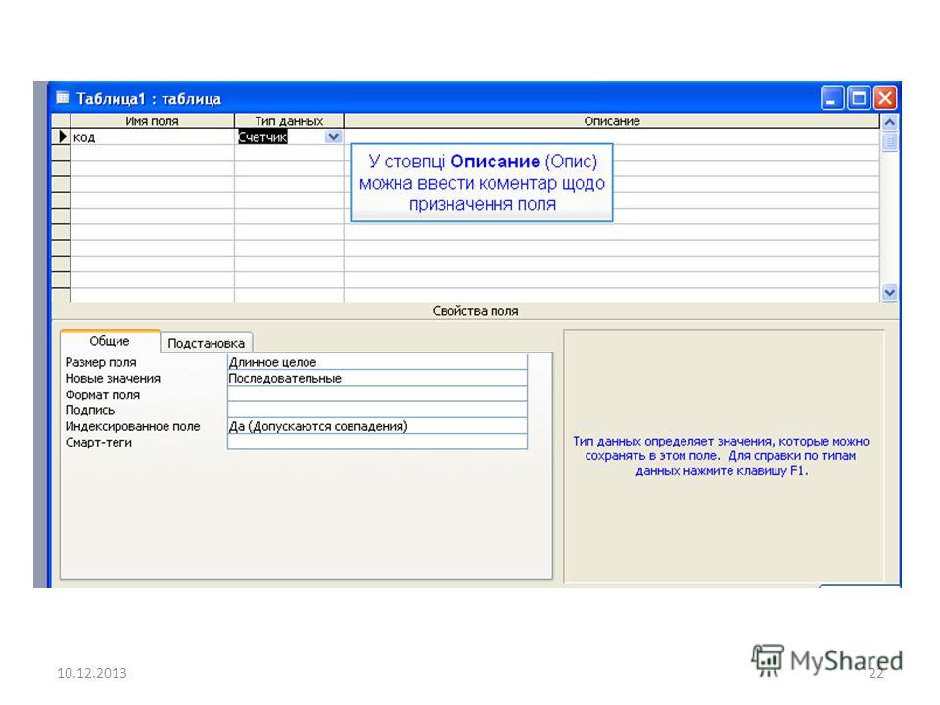Click the Смарт-теги label
This screenshot has width=940, height=705.
[x=98, y=442]
